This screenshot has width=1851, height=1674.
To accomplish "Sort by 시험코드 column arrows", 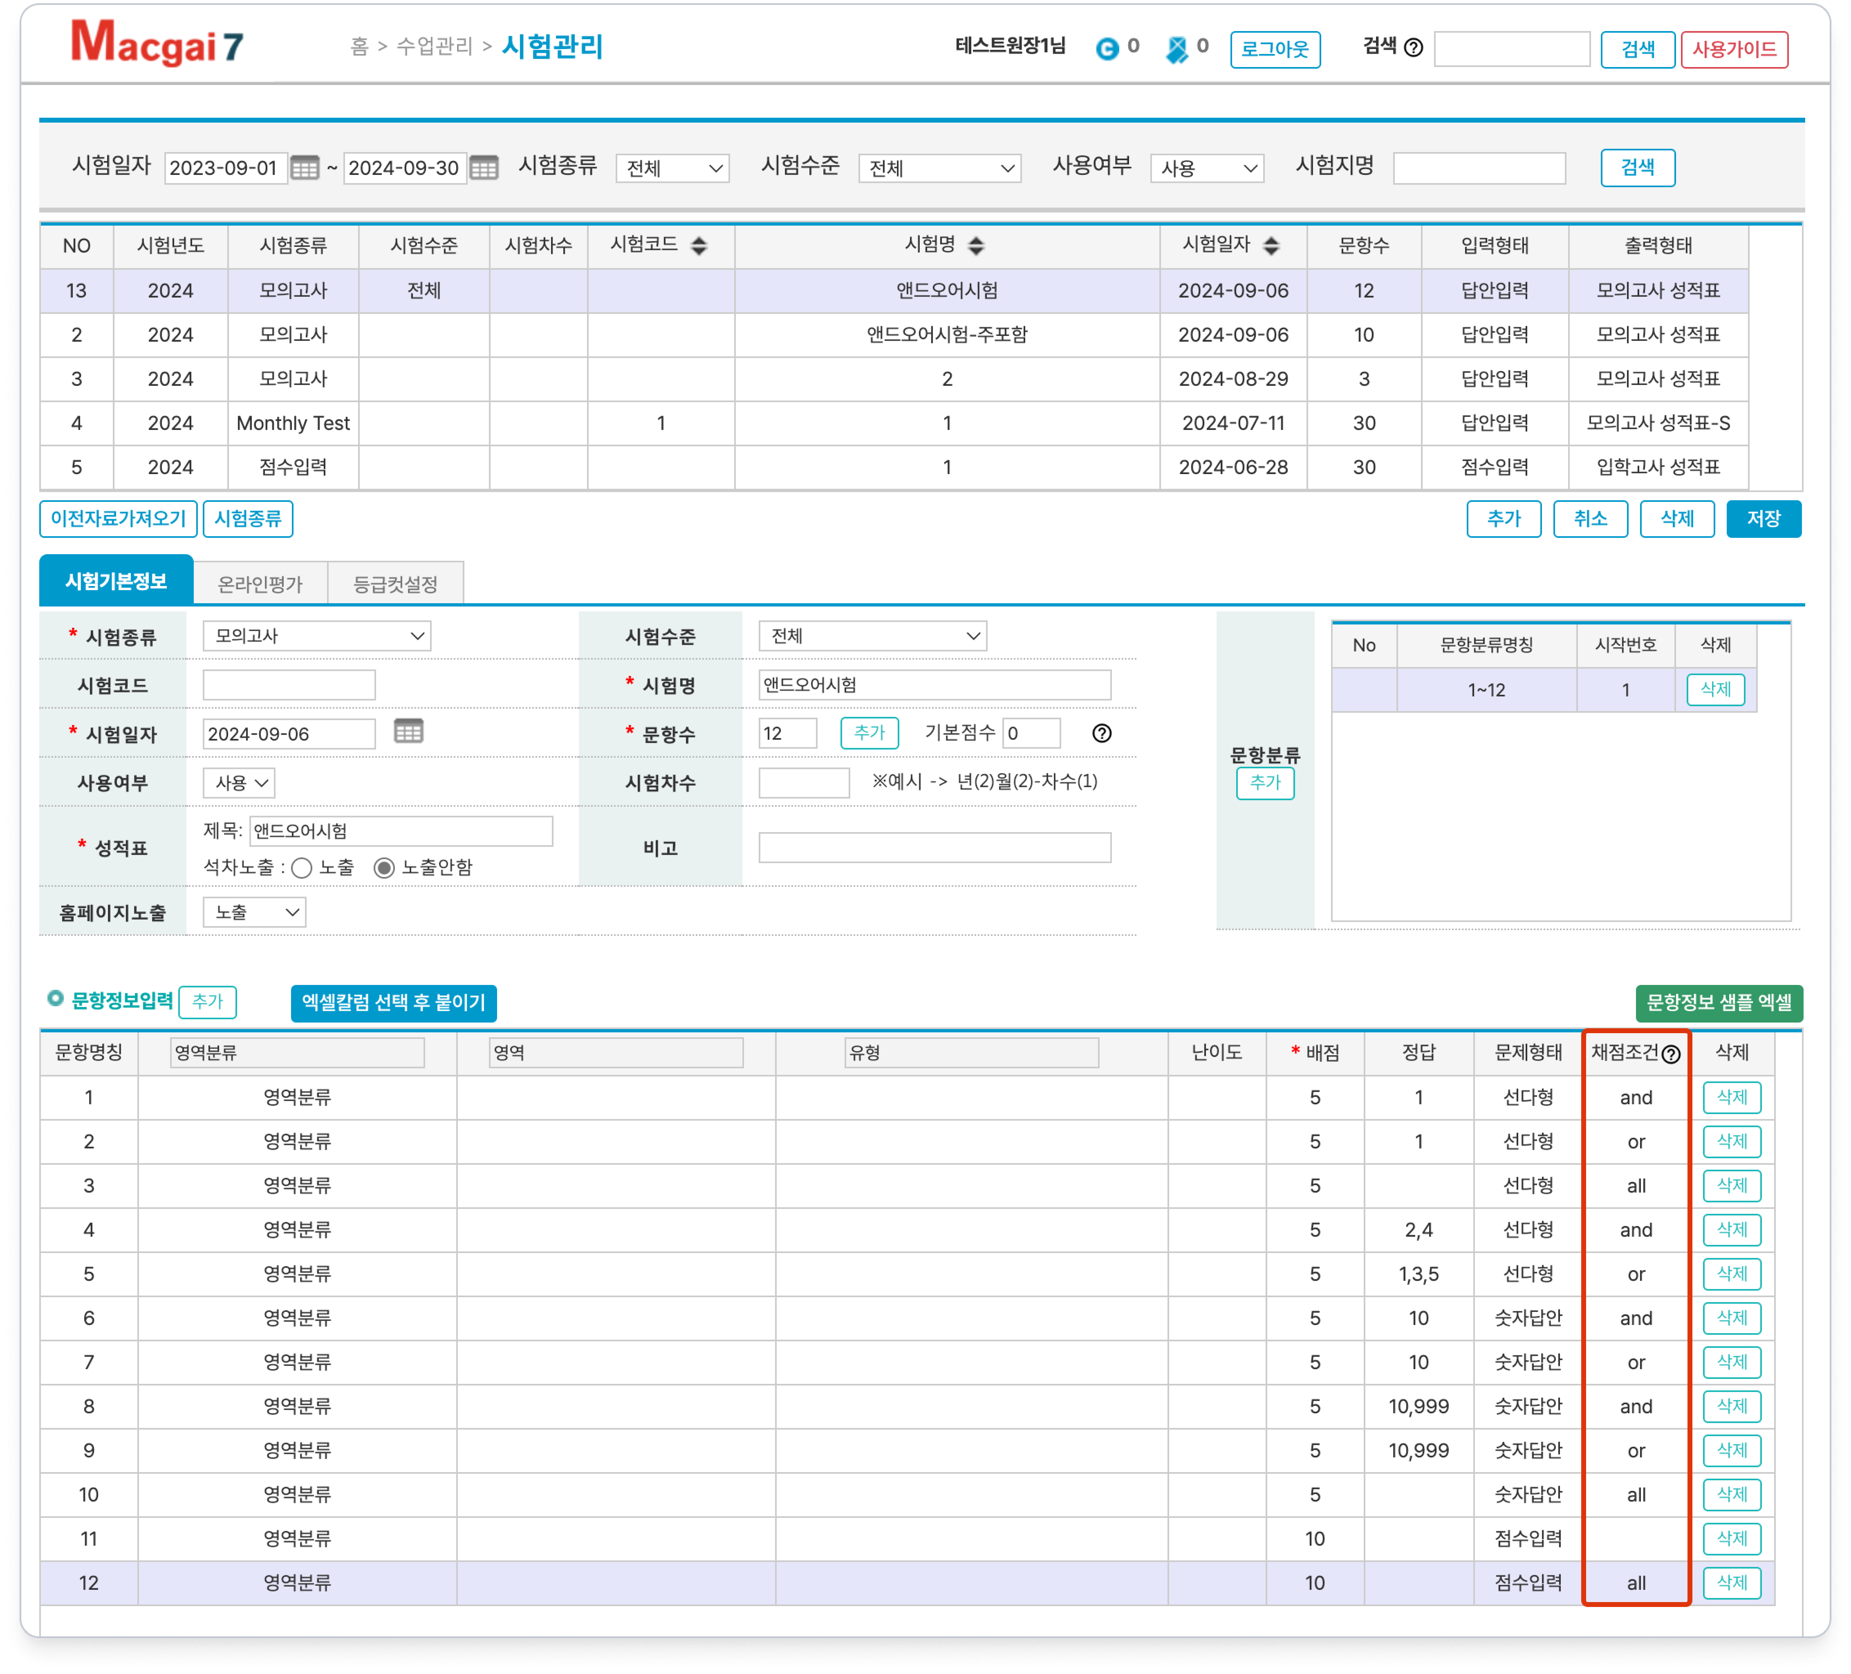I will [699, 245].
